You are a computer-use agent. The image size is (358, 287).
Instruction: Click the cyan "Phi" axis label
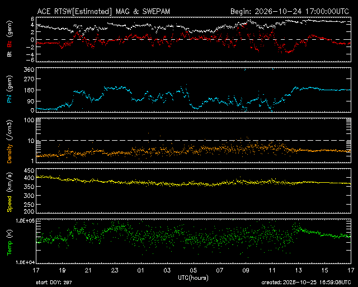point(10,99)
